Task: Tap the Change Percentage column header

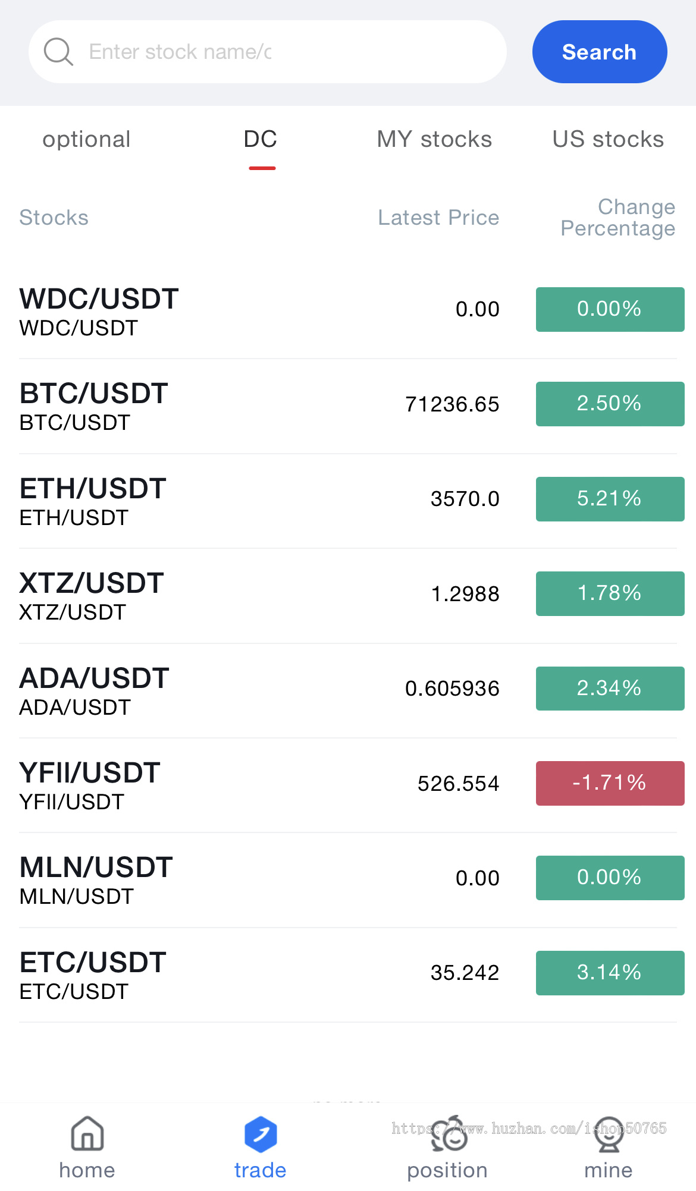Action: [x=617, y=218]
